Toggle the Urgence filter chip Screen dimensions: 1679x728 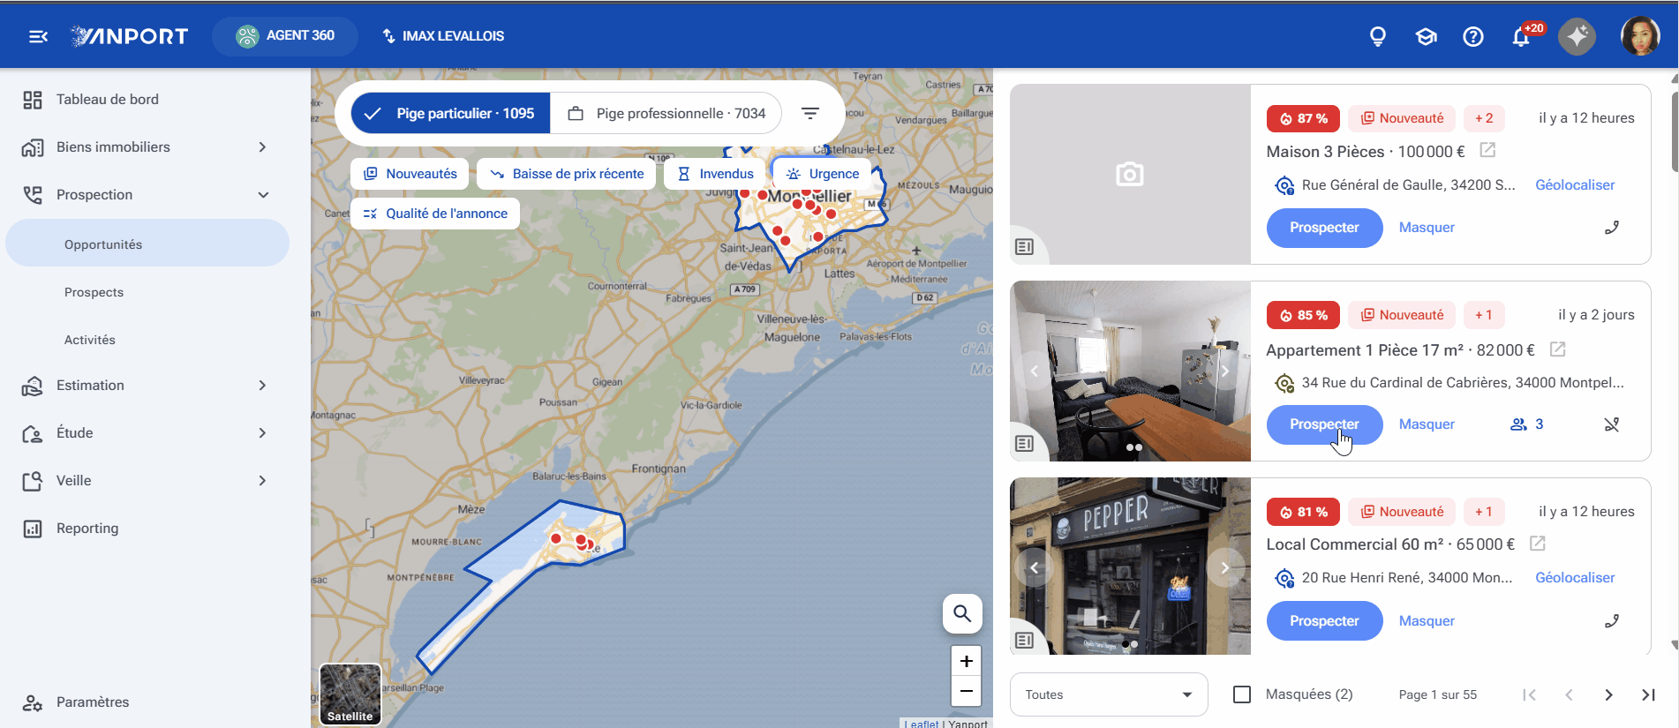pyautogui.click(x=822, y=174)
